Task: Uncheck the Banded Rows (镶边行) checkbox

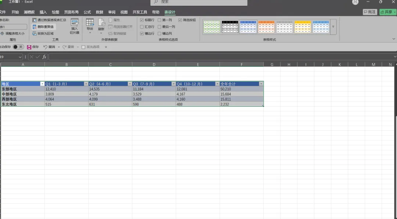Action: click(142, 33)
